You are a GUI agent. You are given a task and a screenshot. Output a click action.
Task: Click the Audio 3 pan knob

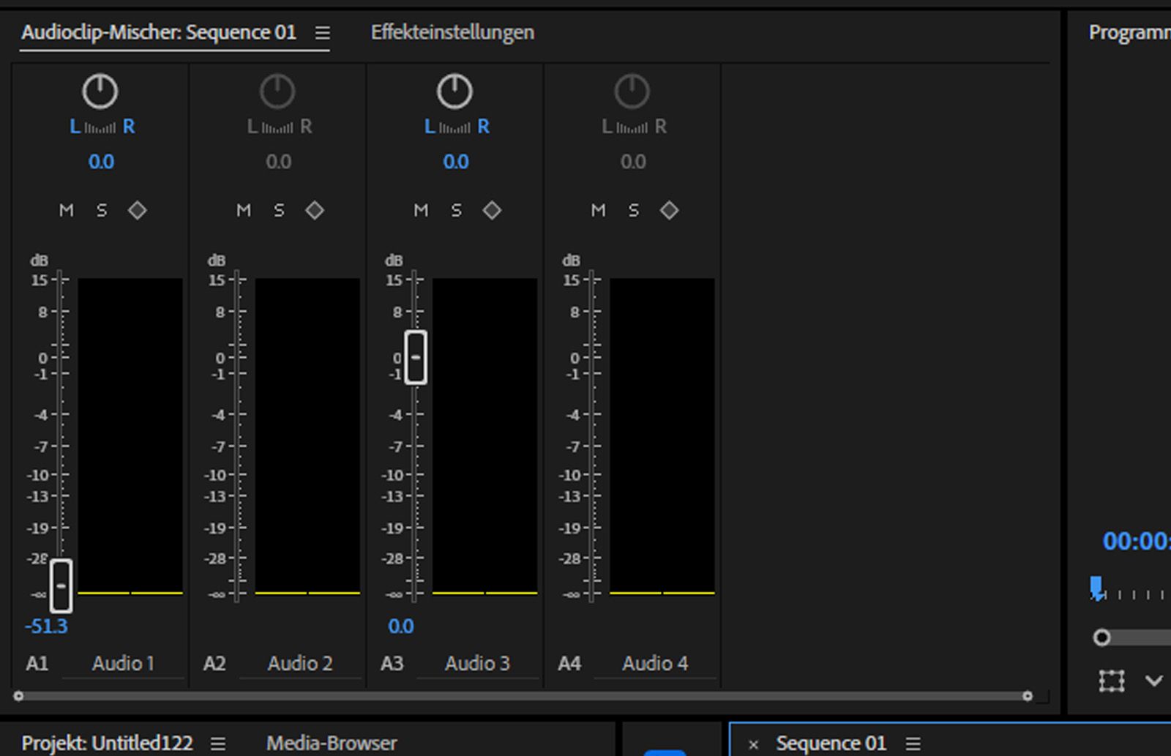pos(454,91)
